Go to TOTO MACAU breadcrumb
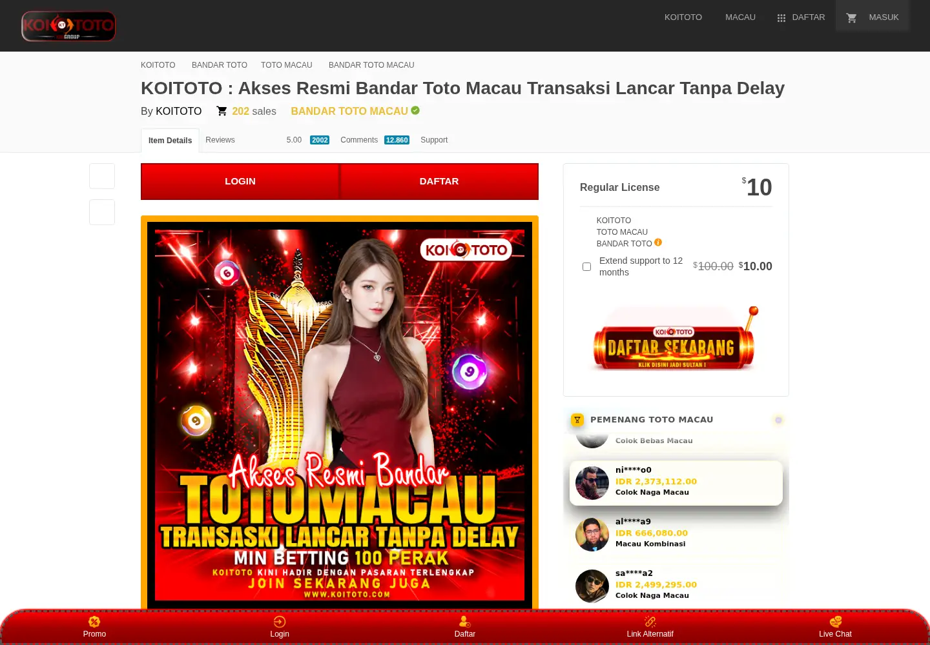The height and width of the screenshot is (645, 930). tap(287, 65)
